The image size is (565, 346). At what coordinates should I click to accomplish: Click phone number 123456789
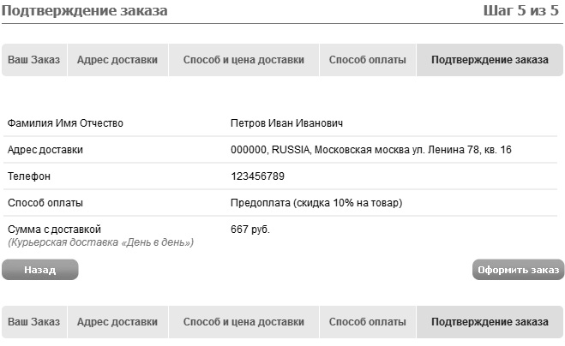[x=257, y=176]
